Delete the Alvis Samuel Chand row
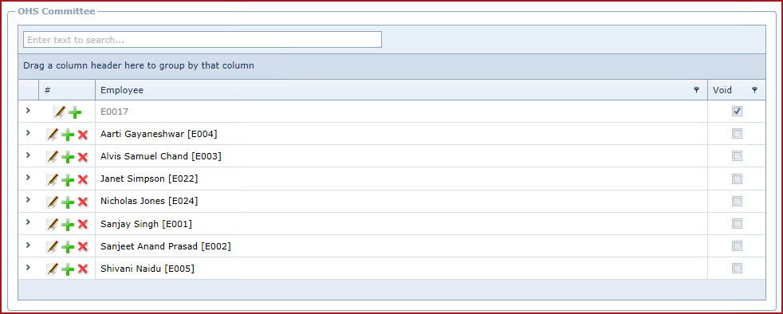 coord(83,157)
